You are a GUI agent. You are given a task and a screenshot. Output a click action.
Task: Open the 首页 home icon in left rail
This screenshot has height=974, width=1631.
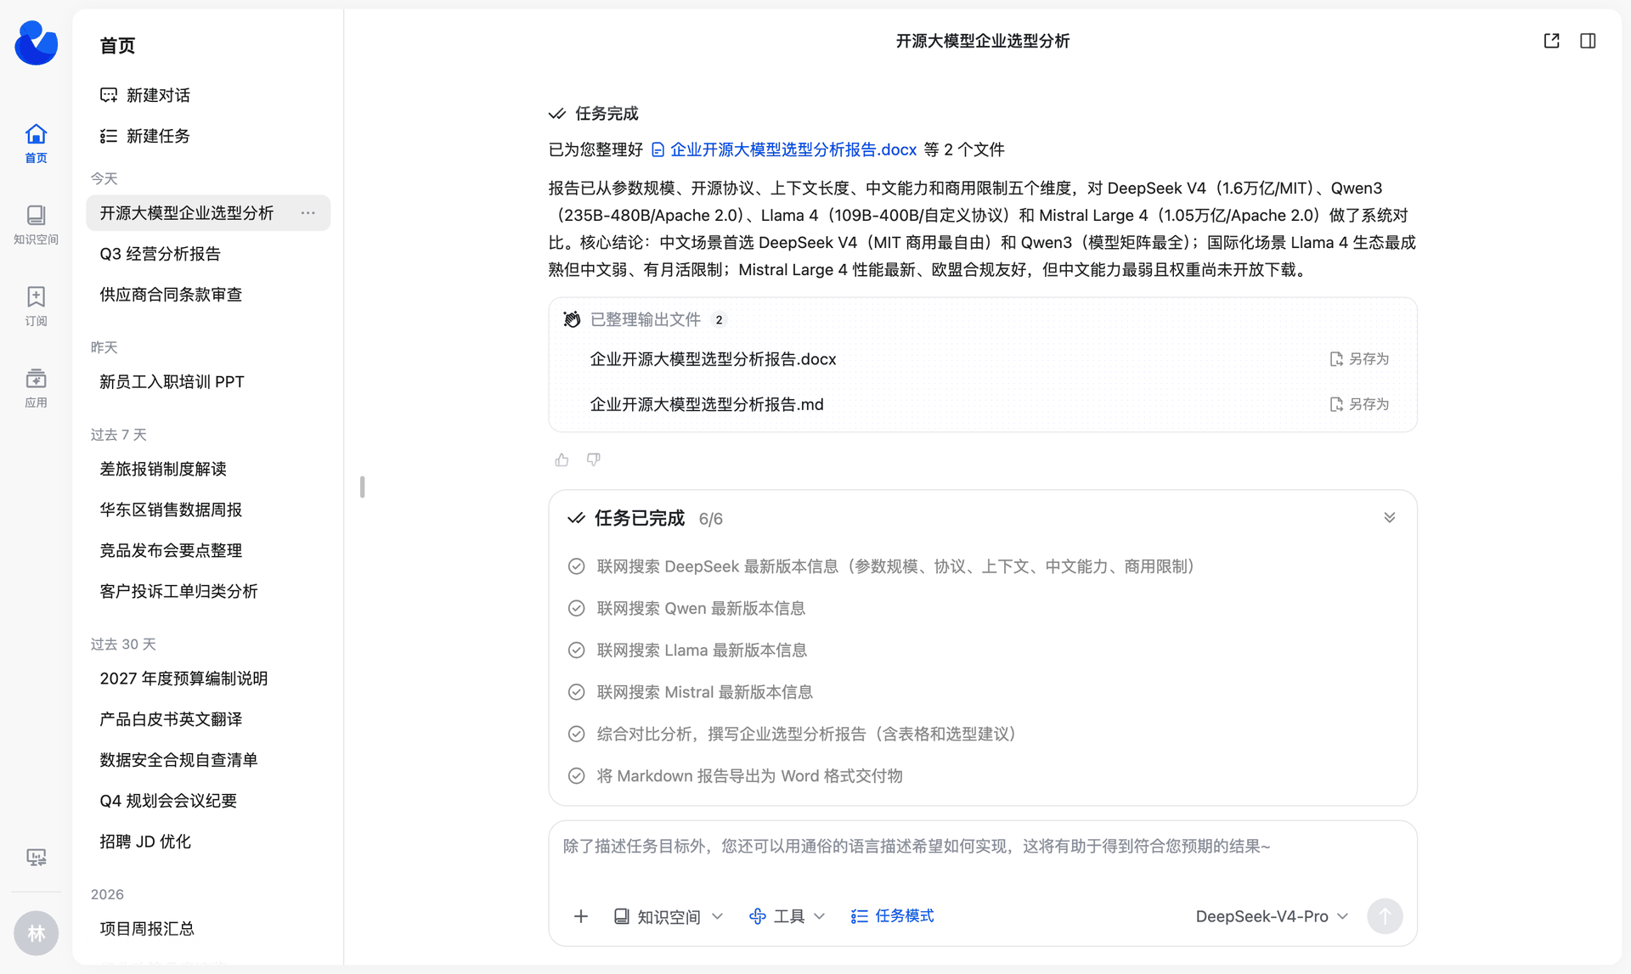click(36, 144)
